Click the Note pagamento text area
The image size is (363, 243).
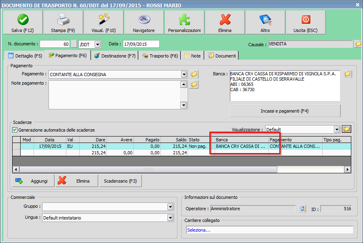coord(114,95)
